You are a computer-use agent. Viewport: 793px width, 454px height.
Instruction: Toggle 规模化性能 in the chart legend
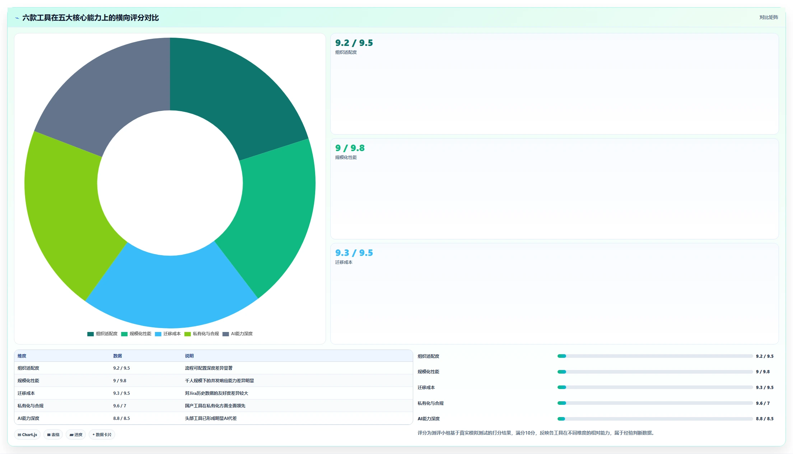coord(136,334)
